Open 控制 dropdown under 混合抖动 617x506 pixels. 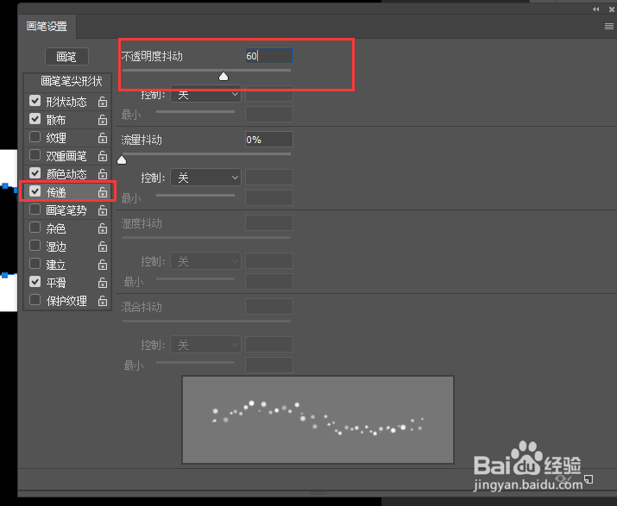[x=205, y=345]
